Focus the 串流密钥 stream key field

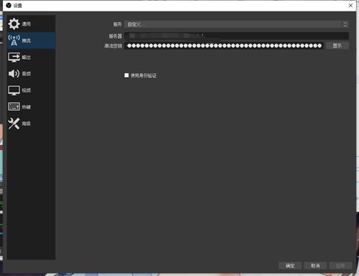tap(224, 46)
